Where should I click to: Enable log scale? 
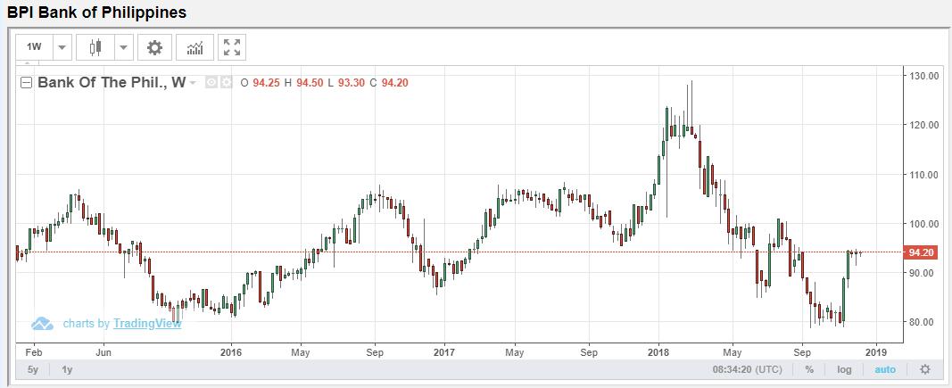point(843,369)
